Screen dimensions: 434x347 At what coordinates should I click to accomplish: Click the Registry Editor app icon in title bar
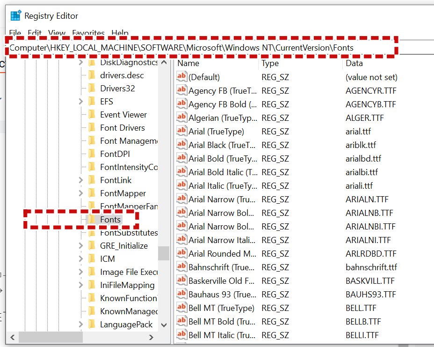[x=16, y=15]
